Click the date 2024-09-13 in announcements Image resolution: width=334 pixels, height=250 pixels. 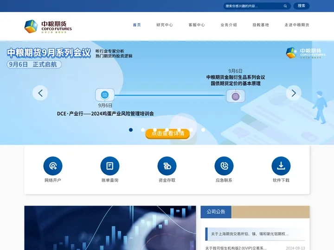[295, 248]
